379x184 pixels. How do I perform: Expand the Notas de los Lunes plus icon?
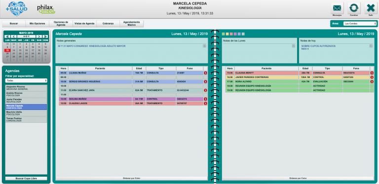pos(294,46)
